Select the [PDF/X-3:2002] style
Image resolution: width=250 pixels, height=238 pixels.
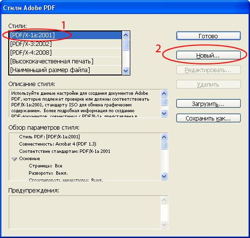(65, 44)
